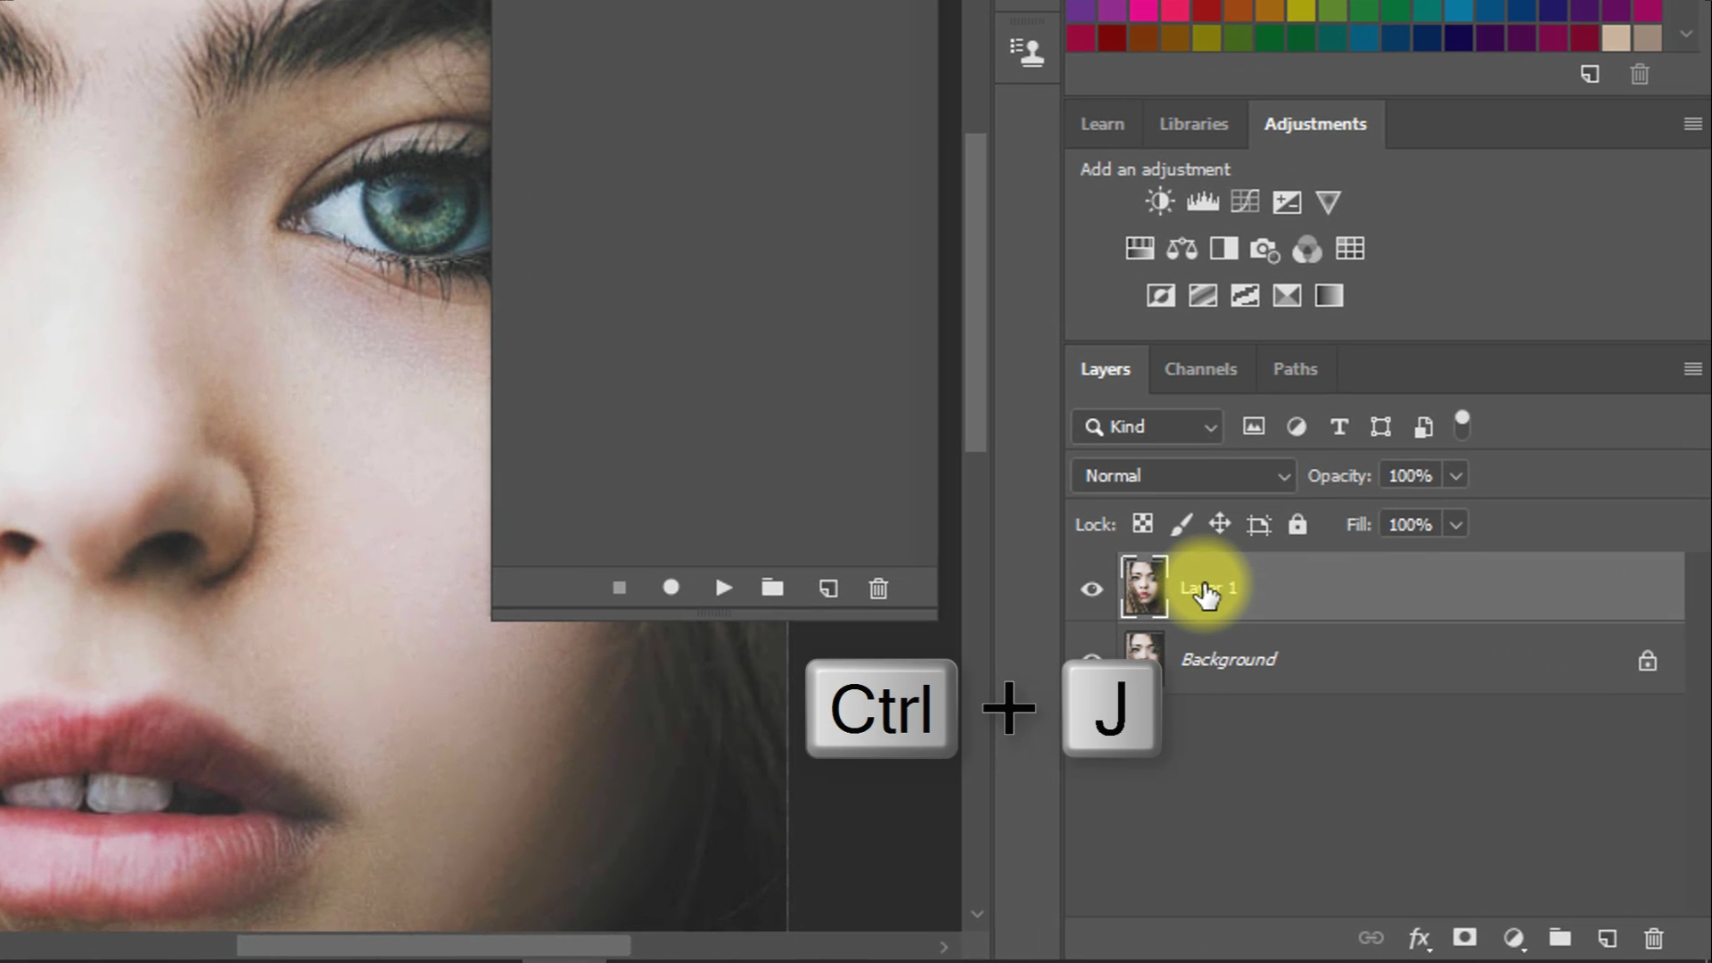
Task: Add a Gradient Map adjustment
Action: [x=1329, y=296]
